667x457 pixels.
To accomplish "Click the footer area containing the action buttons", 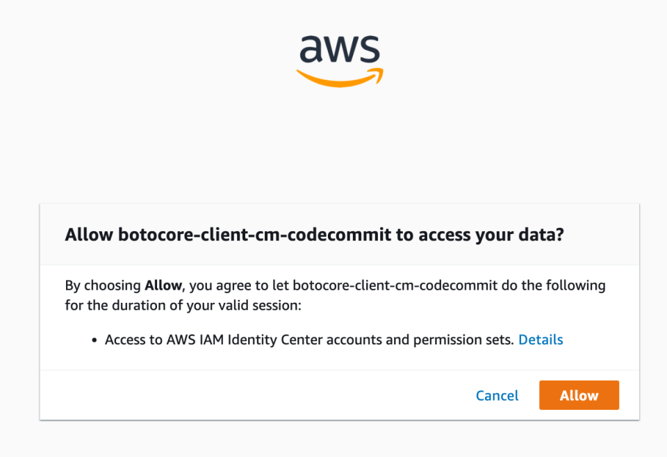I will click(x=340, y=395).
